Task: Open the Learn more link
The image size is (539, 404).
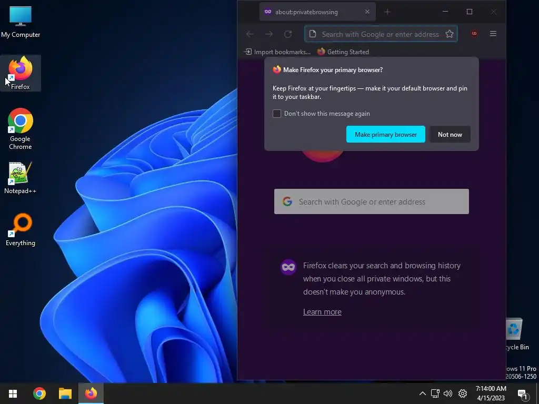Action: coord(322,311)
